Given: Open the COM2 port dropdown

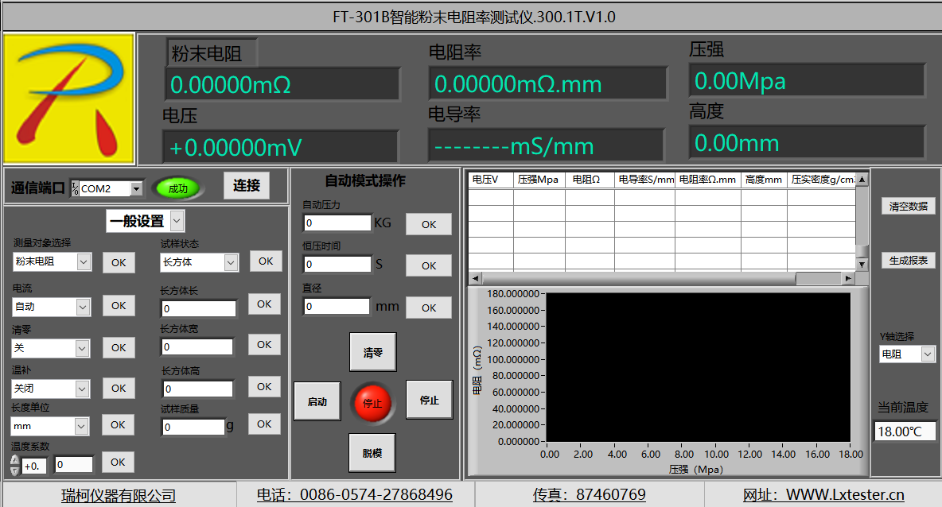Looking at the screenshot, I should [136, 189].
